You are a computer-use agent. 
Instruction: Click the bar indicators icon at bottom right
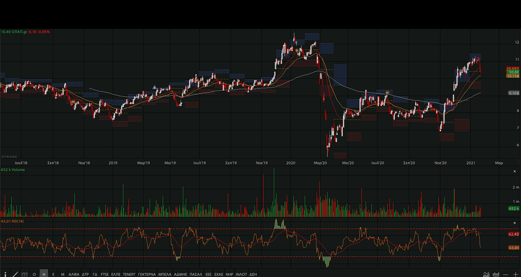point(496,274)
